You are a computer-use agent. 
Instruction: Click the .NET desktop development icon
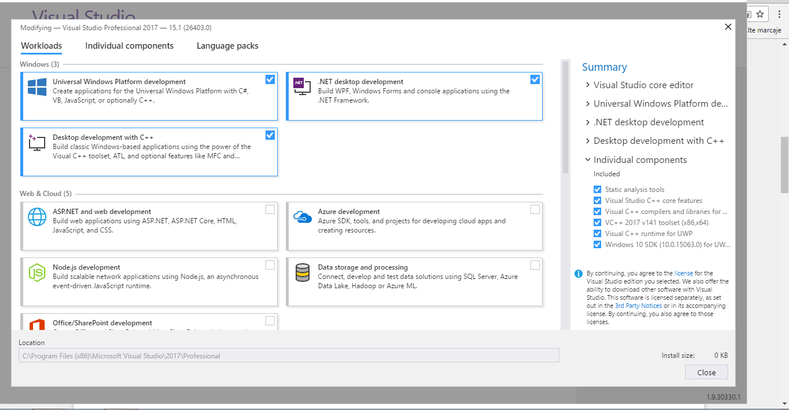tap(301, 86)
